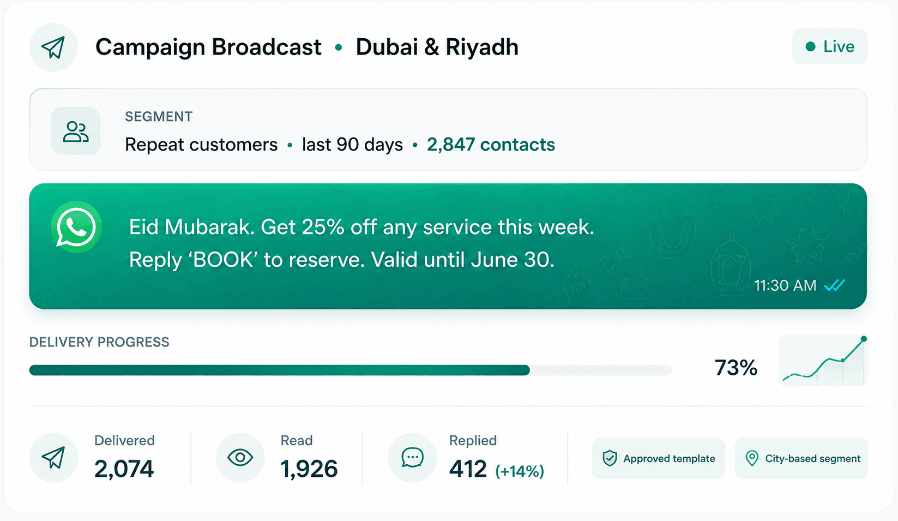898x521 pixels.
Task: Click the 11:30 AM message timestamp
Action: [x=785, y=285]
